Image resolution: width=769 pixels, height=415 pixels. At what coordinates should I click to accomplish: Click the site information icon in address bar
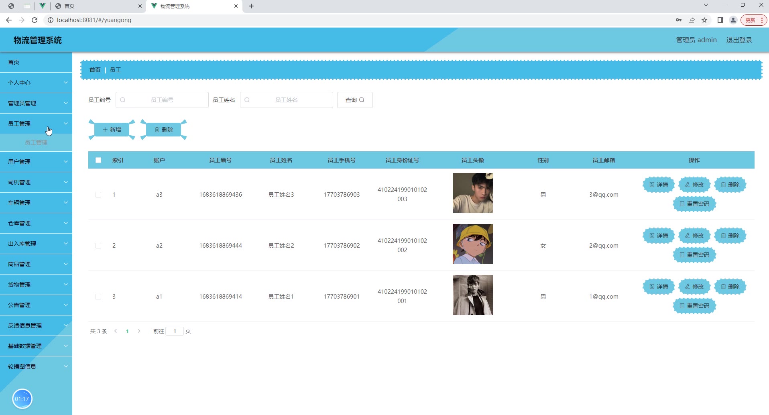tap(51, 20)
